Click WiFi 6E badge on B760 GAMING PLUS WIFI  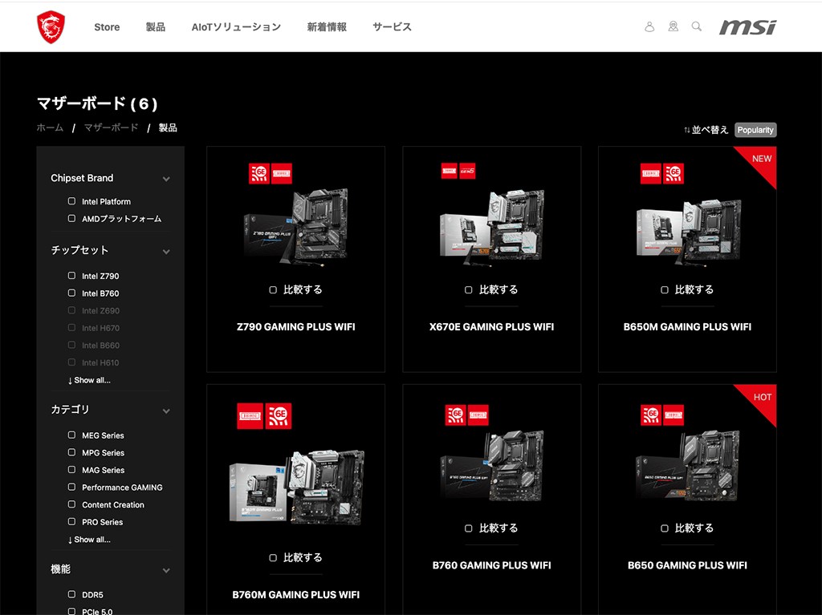[x=456, y=415]
